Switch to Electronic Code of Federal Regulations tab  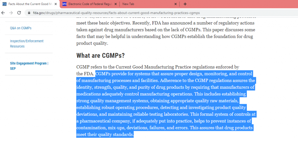(x=90, y=4)
